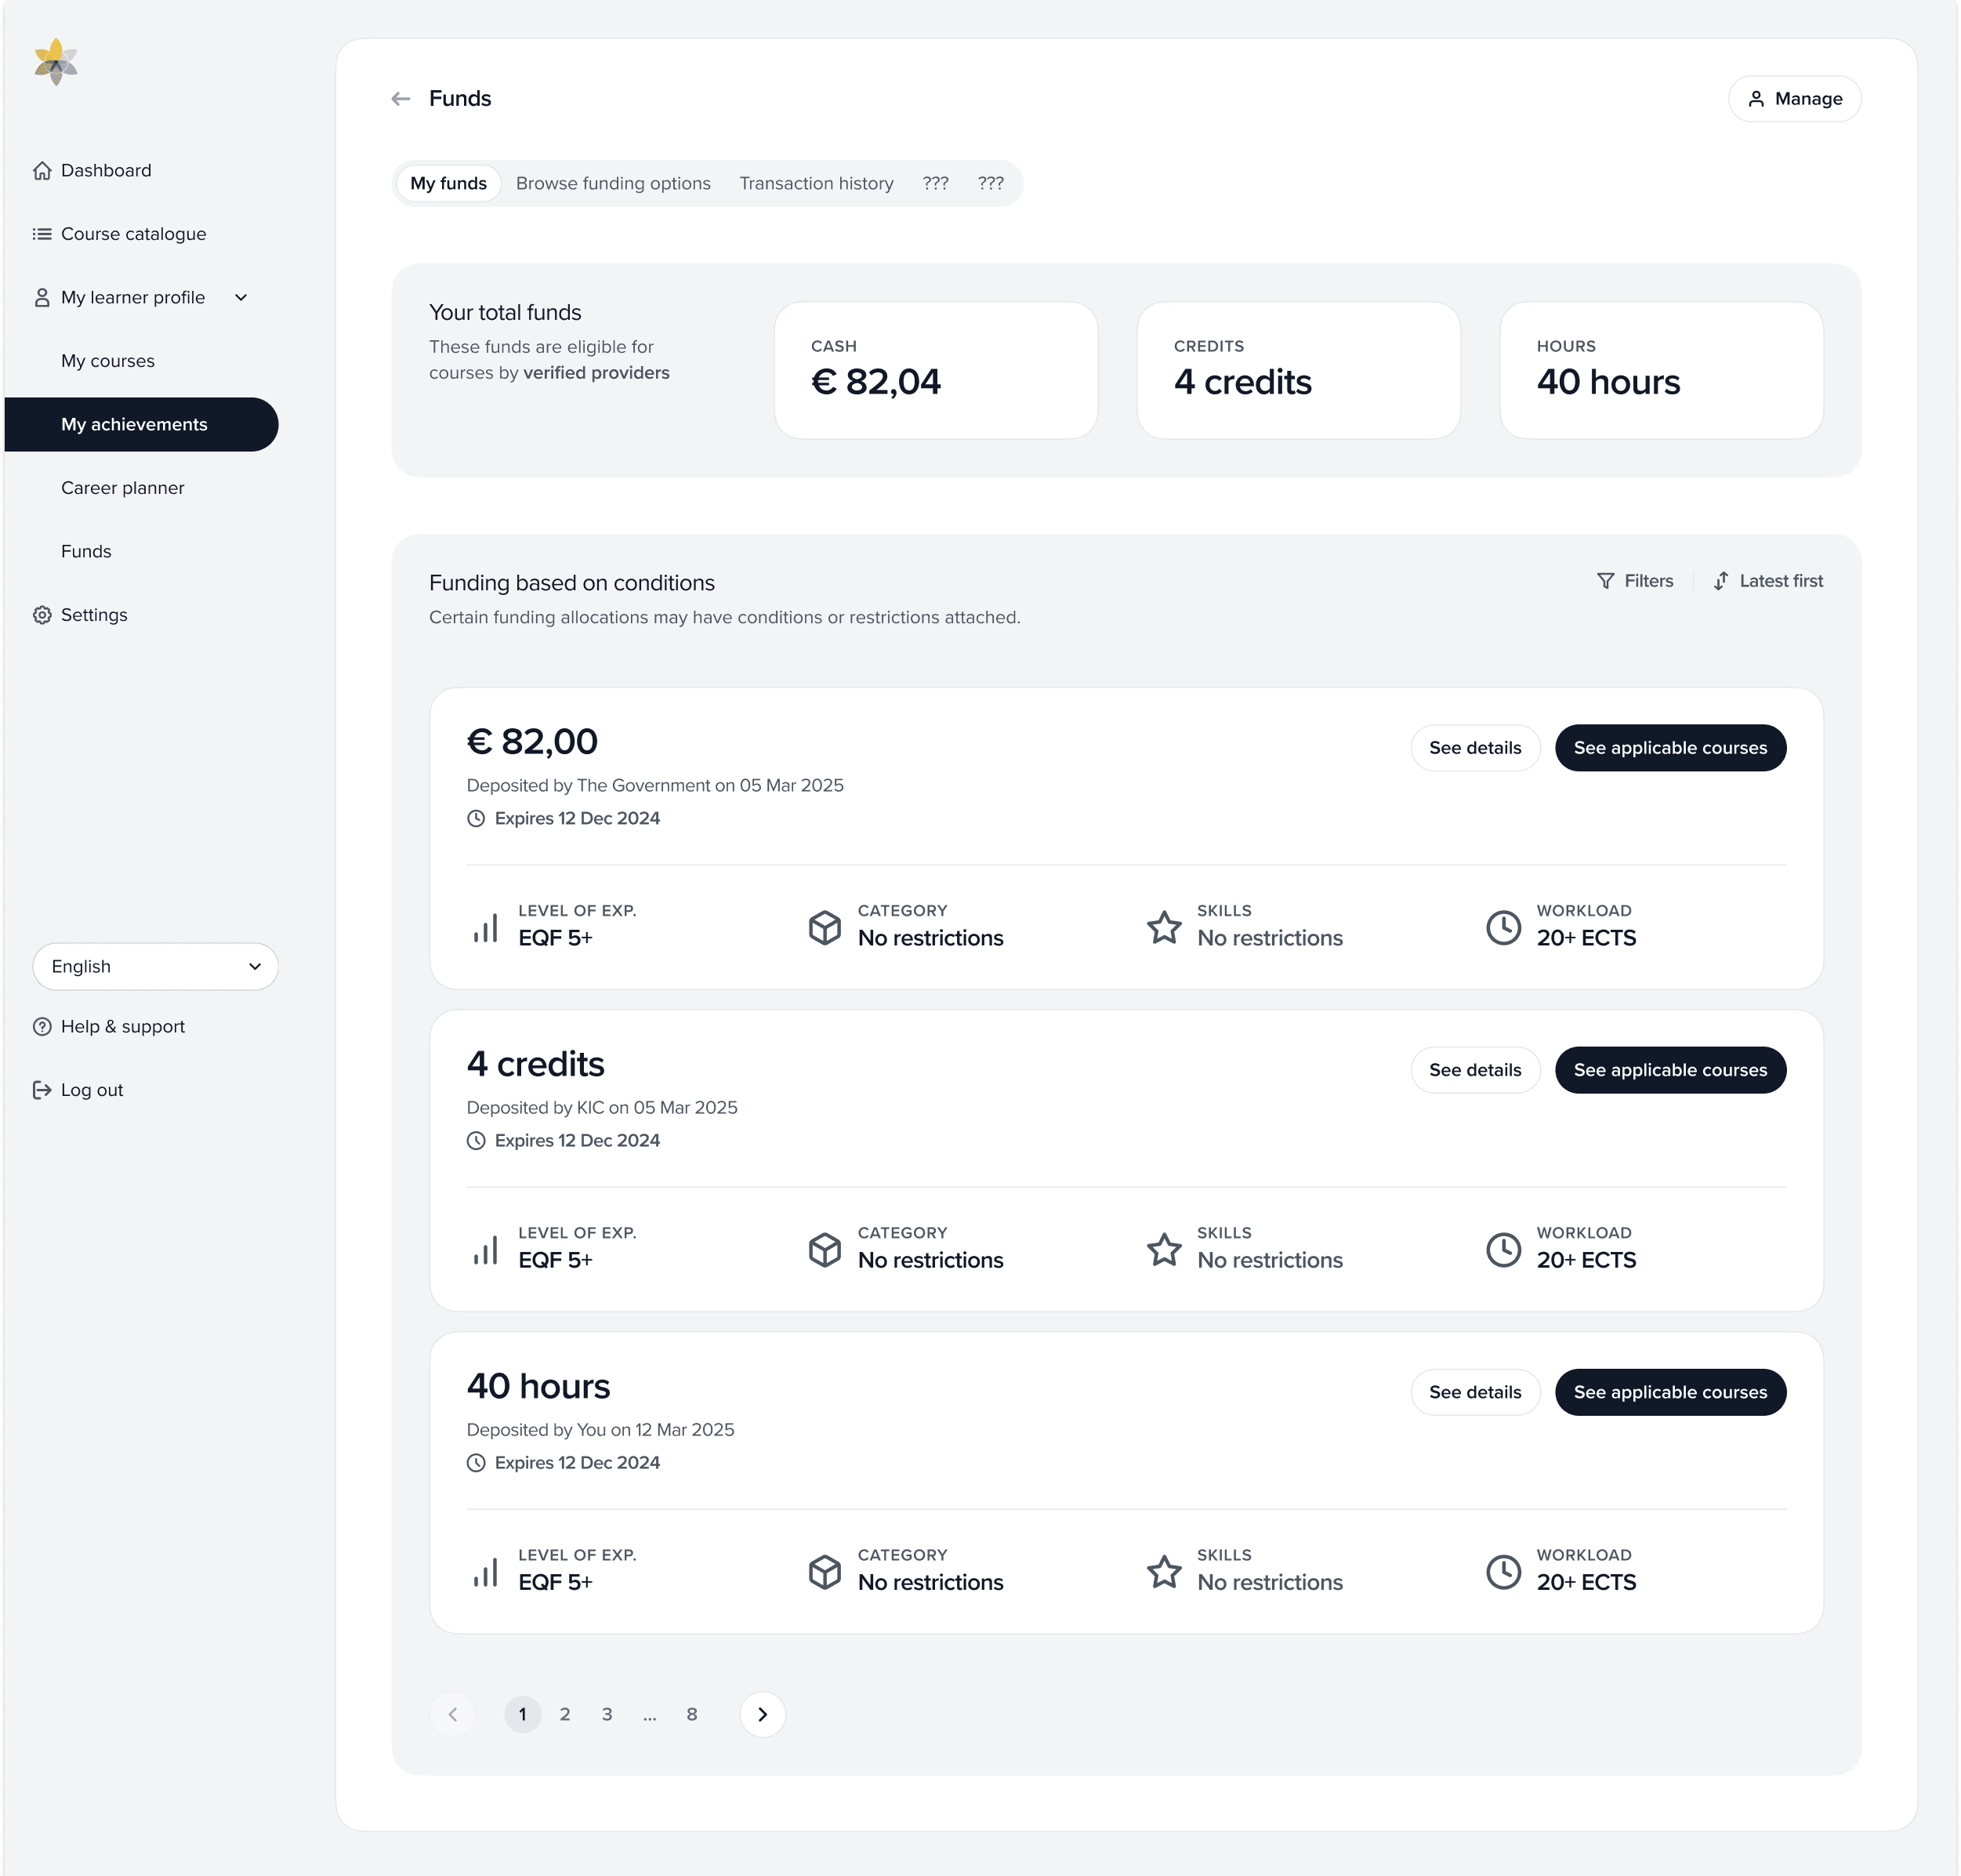
Task: See details for the € 82,00 fund
Action: tap(1475, 747)
